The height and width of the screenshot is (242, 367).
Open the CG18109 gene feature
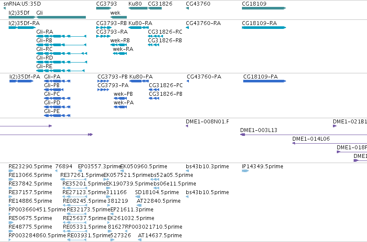coord(264,8)
